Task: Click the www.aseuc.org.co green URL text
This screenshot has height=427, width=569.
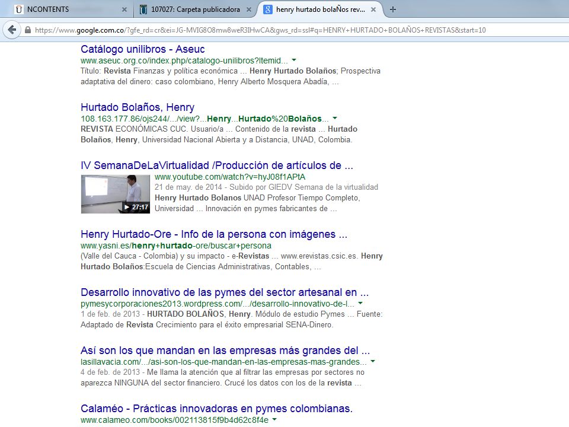Action: pos(184,60)
